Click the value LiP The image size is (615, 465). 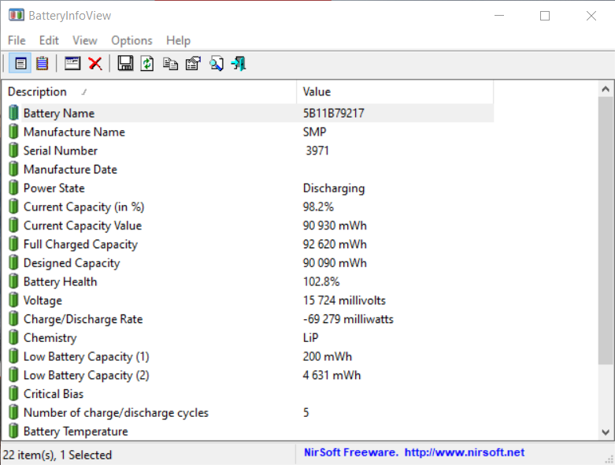[310, 337]
